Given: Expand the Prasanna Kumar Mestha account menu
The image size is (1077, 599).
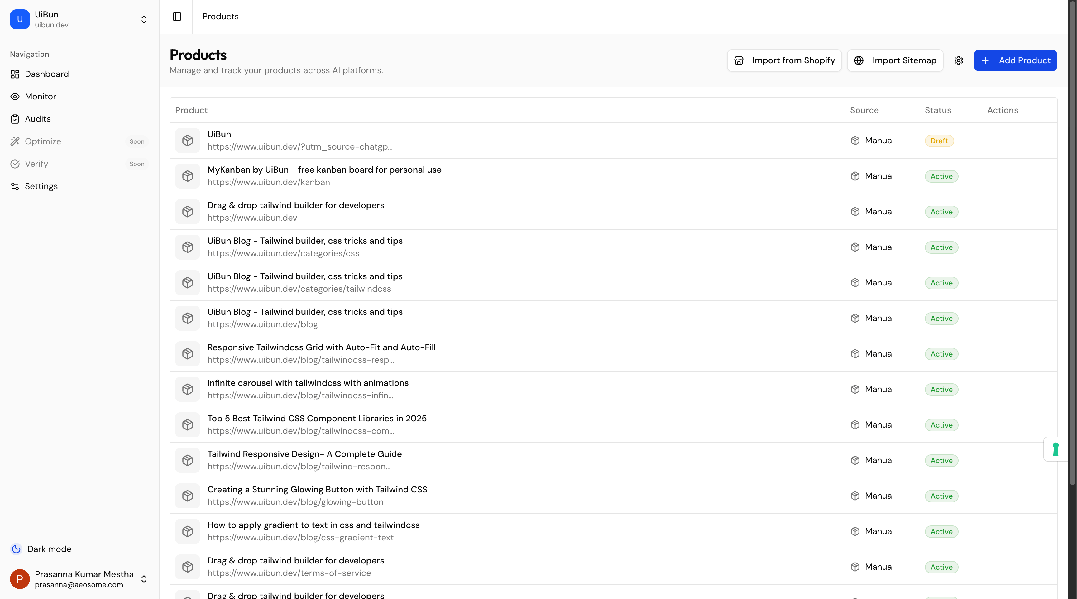Looking at the screenshot, I should click(x=144, y=579).
